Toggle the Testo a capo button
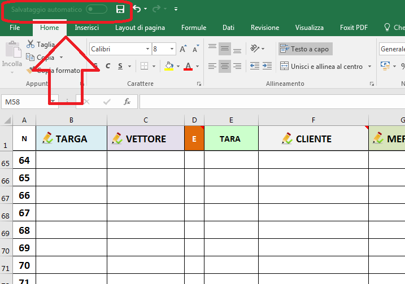This screenshot has height=284, width=405. click(x=305, y=49)
